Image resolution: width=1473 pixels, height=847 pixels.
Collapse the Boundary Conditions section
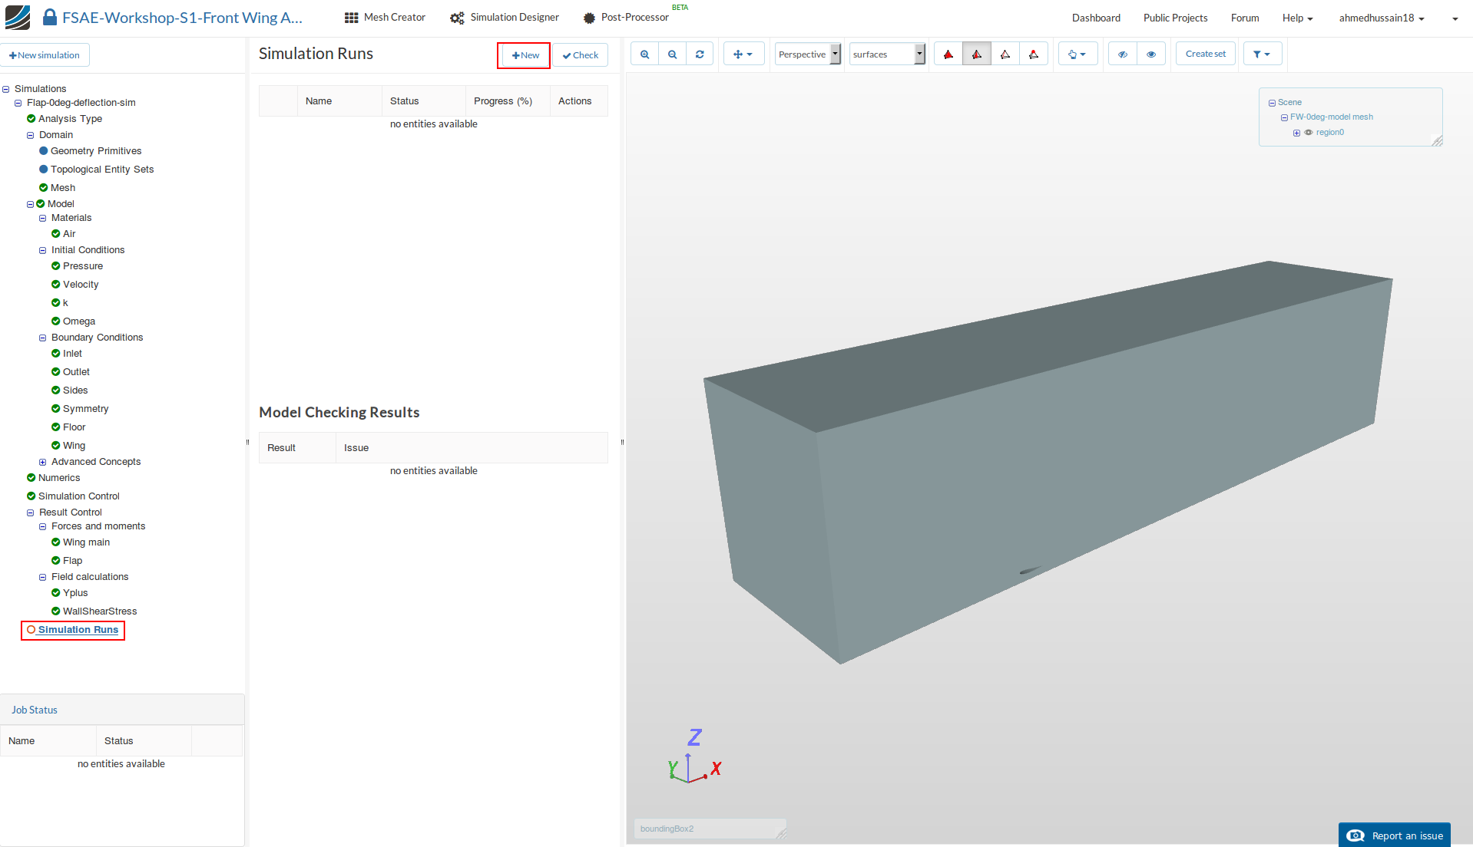43,338
